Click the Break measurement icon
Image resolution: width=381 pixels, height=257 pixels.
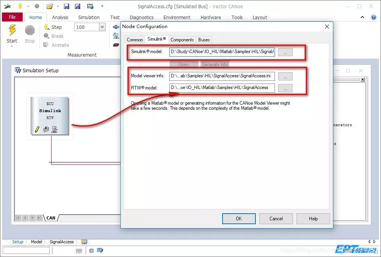click(x=46, y=36)
